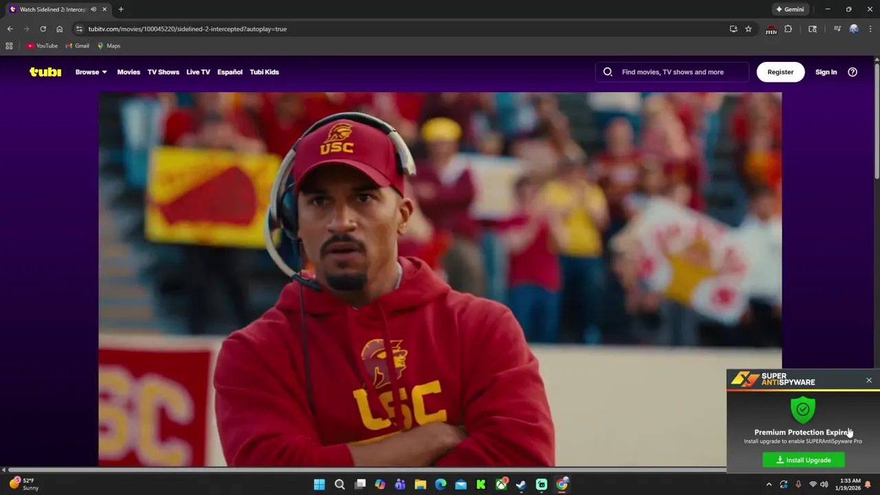Close the Watch Sidelined 2 tab
The height and width of the screenshot is (495, 880).
[x=104, y=10]
